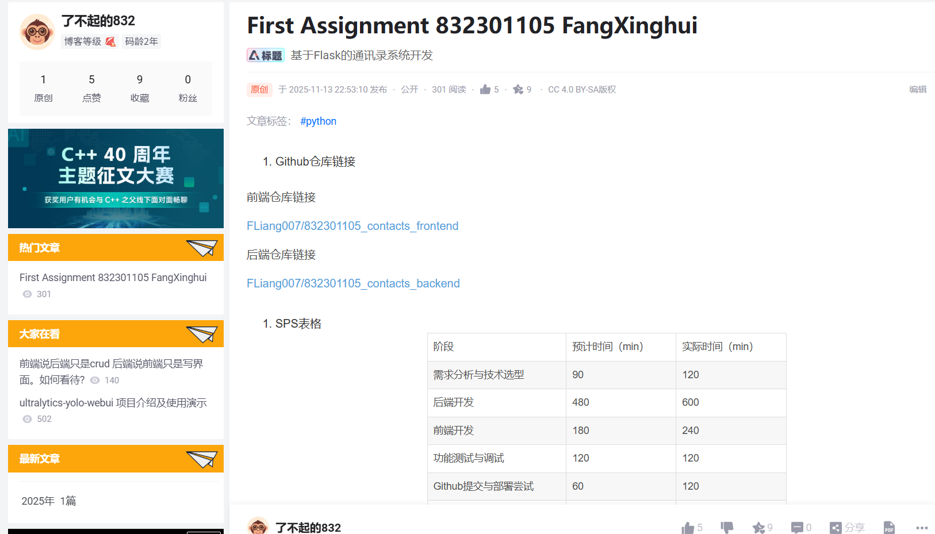This screenshot has width=935, height=534.
Task: Click the C++ 40 周年 banner ad
Action: tap(116, 178)
